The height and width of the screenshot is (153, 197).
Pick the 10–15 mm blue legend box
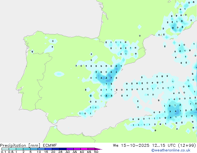pos(41,149)
